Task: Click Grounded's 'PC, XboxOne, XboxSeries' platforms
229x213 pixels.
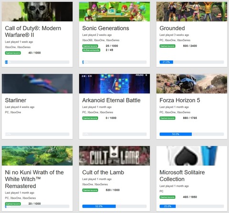Action: 175,40
